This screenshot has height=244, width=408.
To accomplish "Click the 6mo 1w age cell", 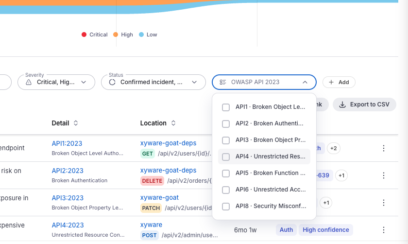I will 245,230.
